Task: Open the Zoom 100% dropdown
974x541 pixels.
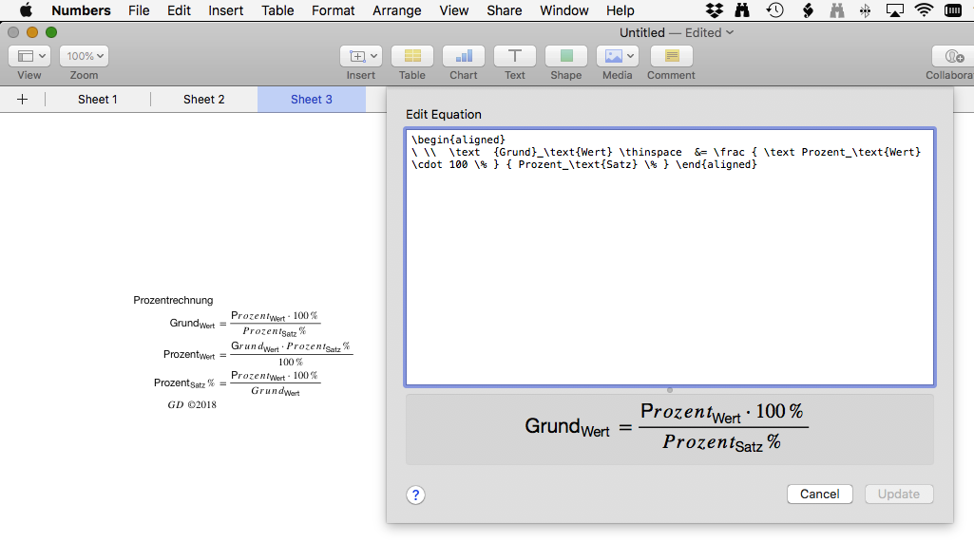Action: click(x=84, y=56)
